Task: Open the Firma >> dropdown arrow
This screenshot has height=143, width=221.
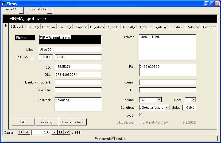Action: [x=21, y=10]
